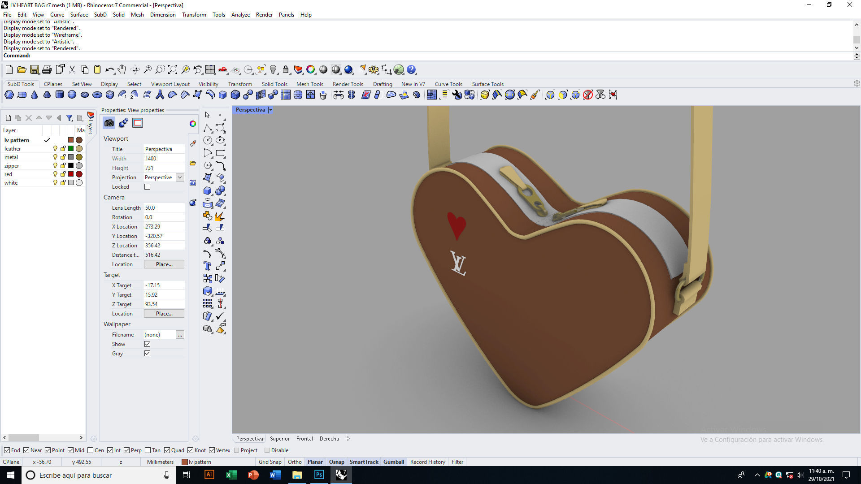Toggle the wallpaper Gray checkbox
Image resolution: width=861 pixels, height=484 pixels.
coord(147,354)
